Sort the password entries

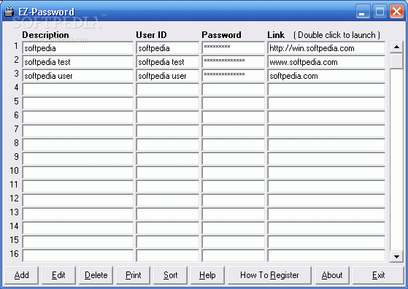[171, 275]
